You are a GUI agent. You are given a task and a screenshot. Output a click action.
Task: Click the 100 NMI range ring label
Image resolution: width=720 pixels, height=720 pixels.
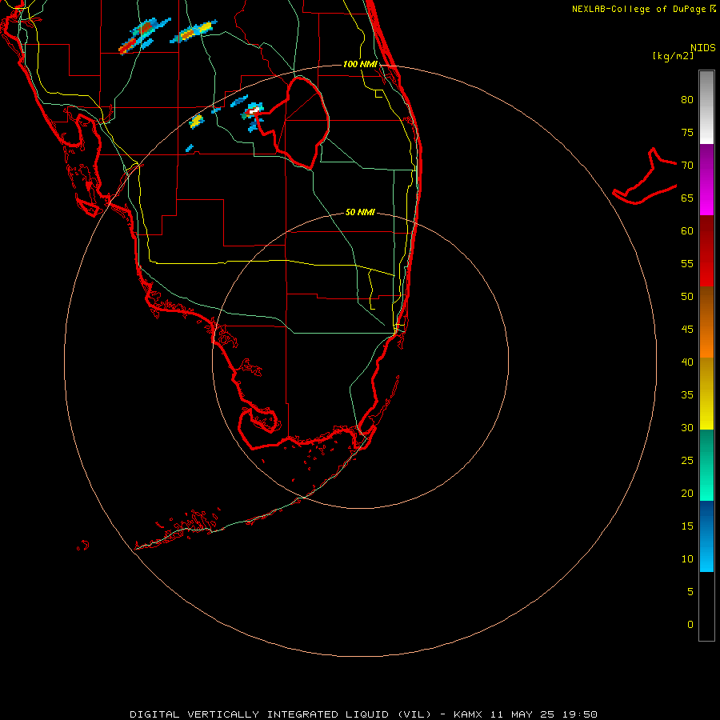[x=360, y=64]
